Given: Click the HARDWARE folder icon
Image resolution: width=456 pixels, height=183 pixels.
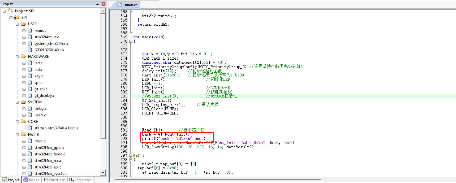Looking at the screenshot, I should click(x=23, y=56).
